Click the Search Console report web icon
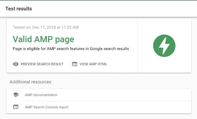The image size is (197, 119). click(16, 107)
